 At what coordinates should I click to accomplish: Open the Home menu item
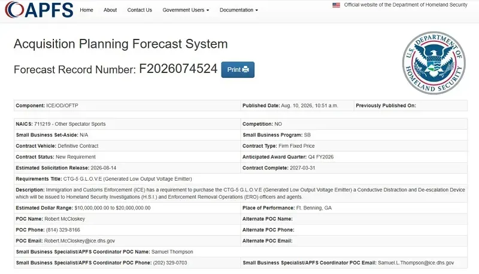[86, 10]
